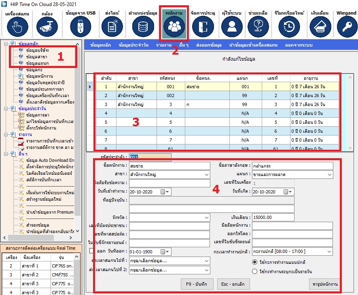358x295 pixels.
Task: Open the ส่งไลน์ icon
Action: click(x=112, y=27)
